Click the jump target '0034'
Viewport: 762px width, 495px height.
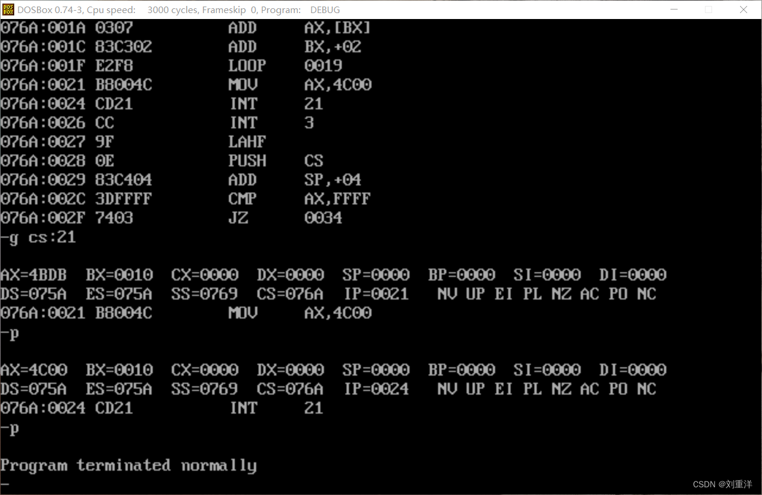click(323, 217)
